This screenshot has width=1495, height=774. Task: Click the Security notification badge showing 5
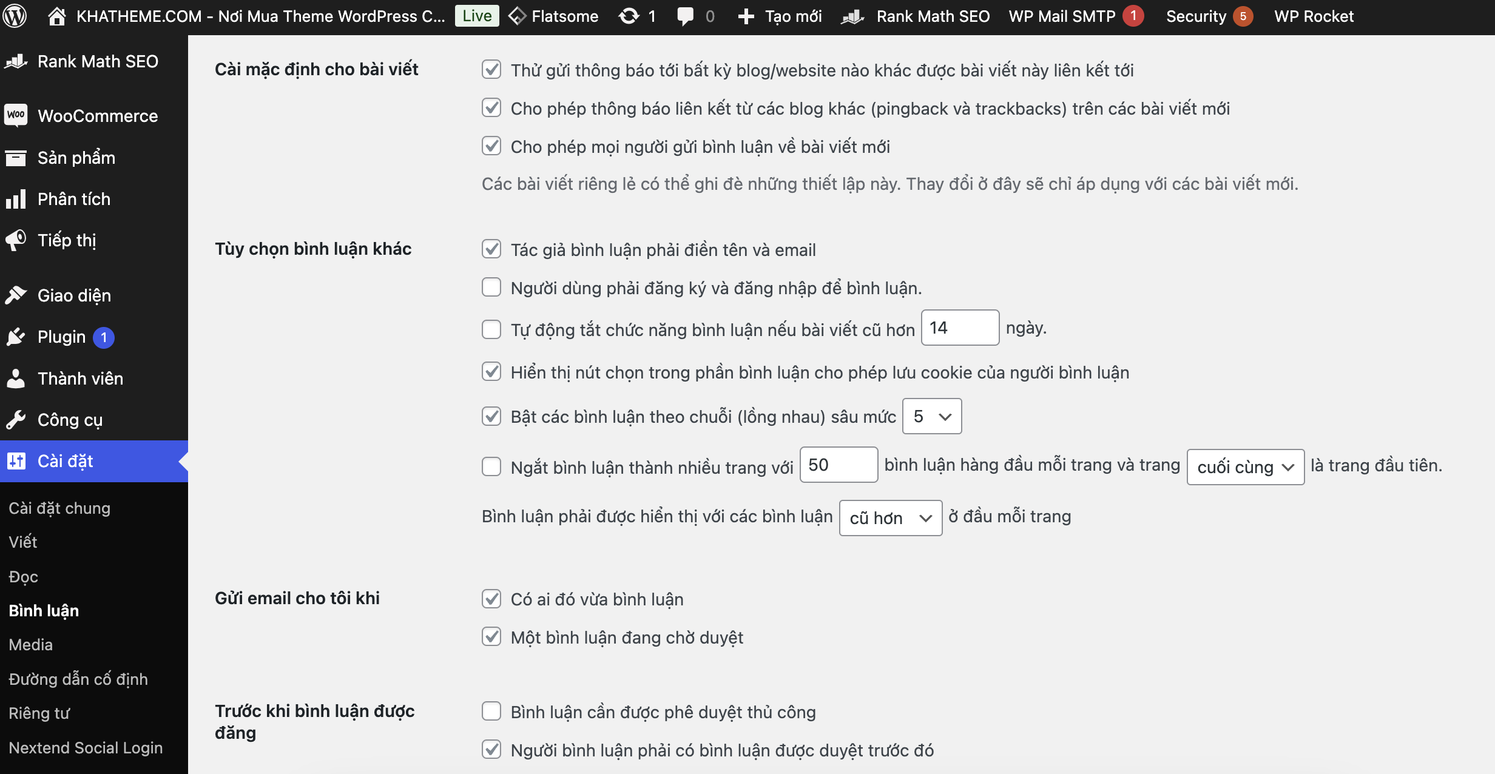[1243, 16]
